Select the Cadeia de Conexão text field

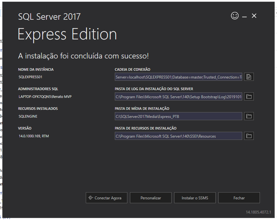tap(178, 77)
